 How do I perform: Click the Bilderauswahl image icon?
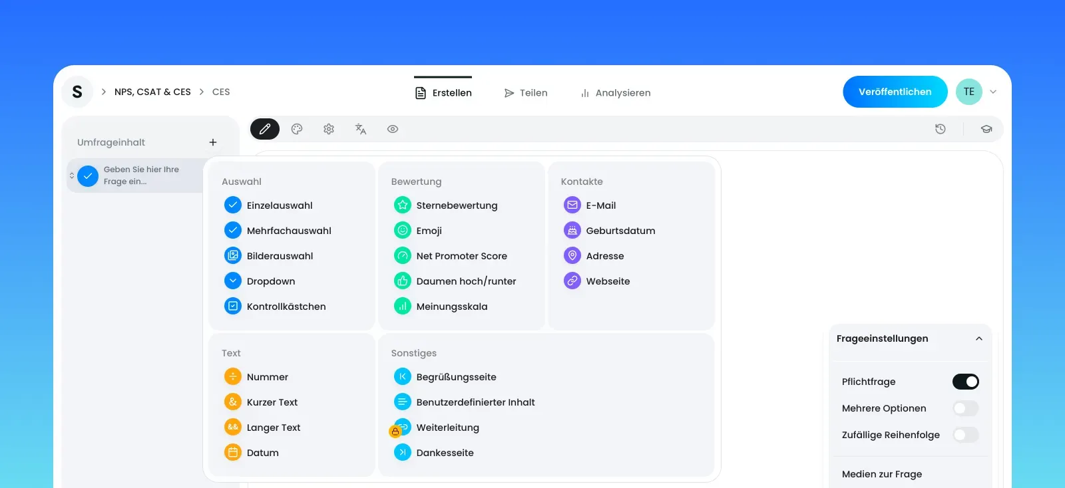pos(233,255)
